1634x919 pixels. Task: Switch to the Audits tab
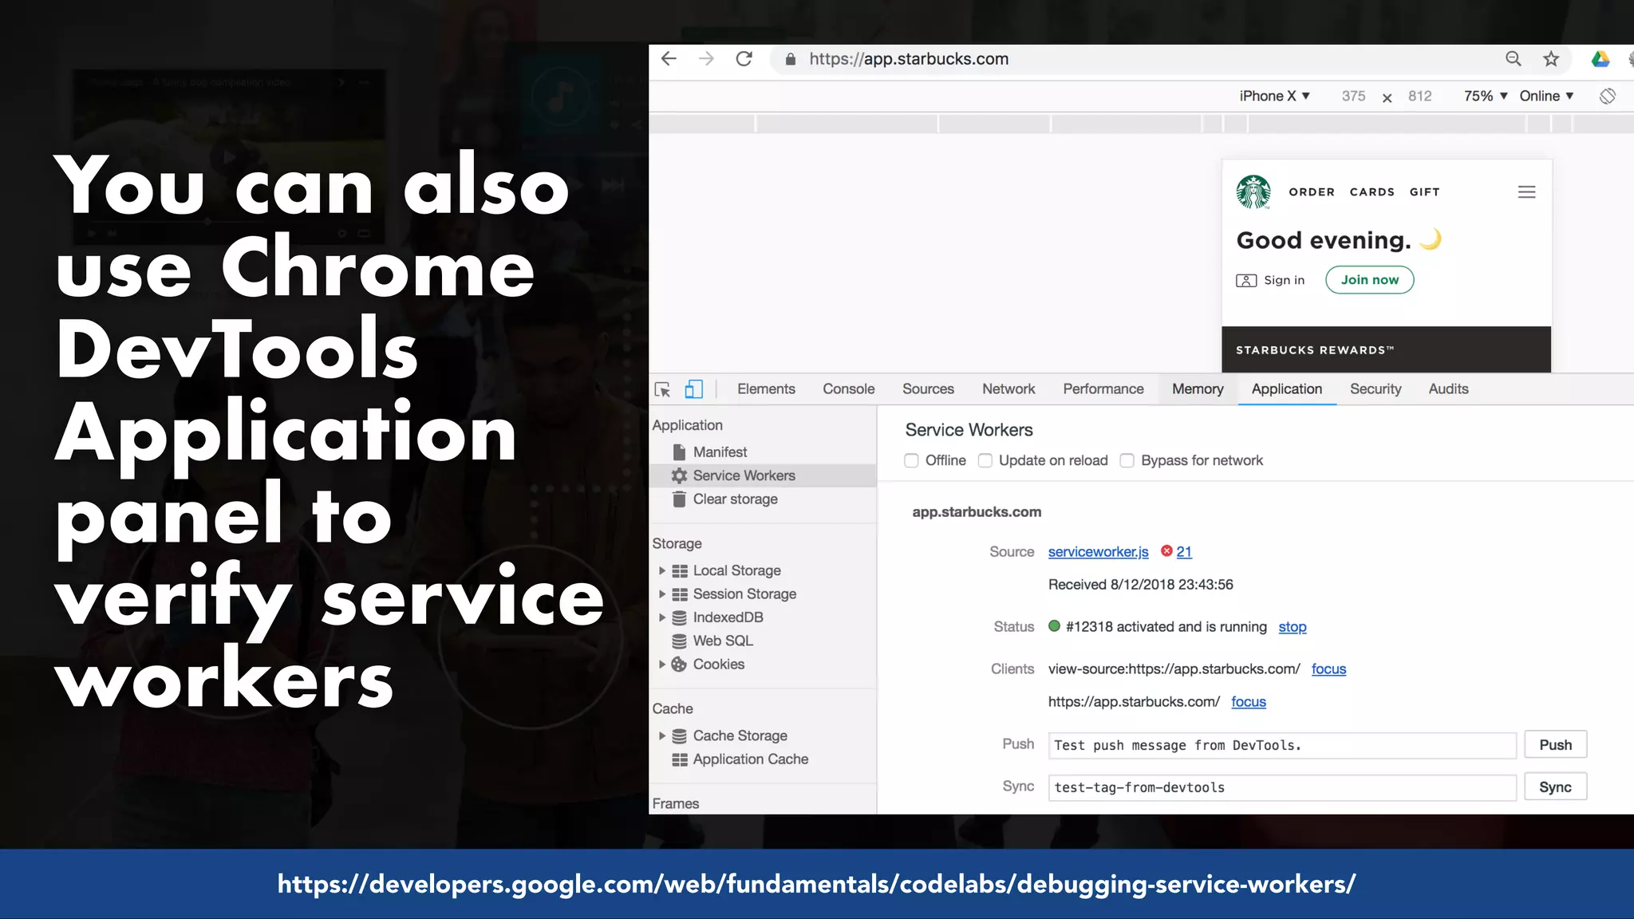click(x=1448, y=389)
